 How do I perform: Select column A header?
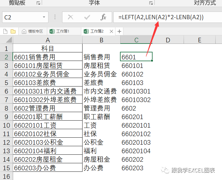48,40
